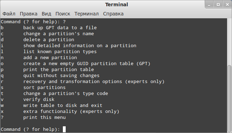The width and height of the screenshot is (232, 133).
Task: Open the Терминал menu
Action: [x=87, y=14]
